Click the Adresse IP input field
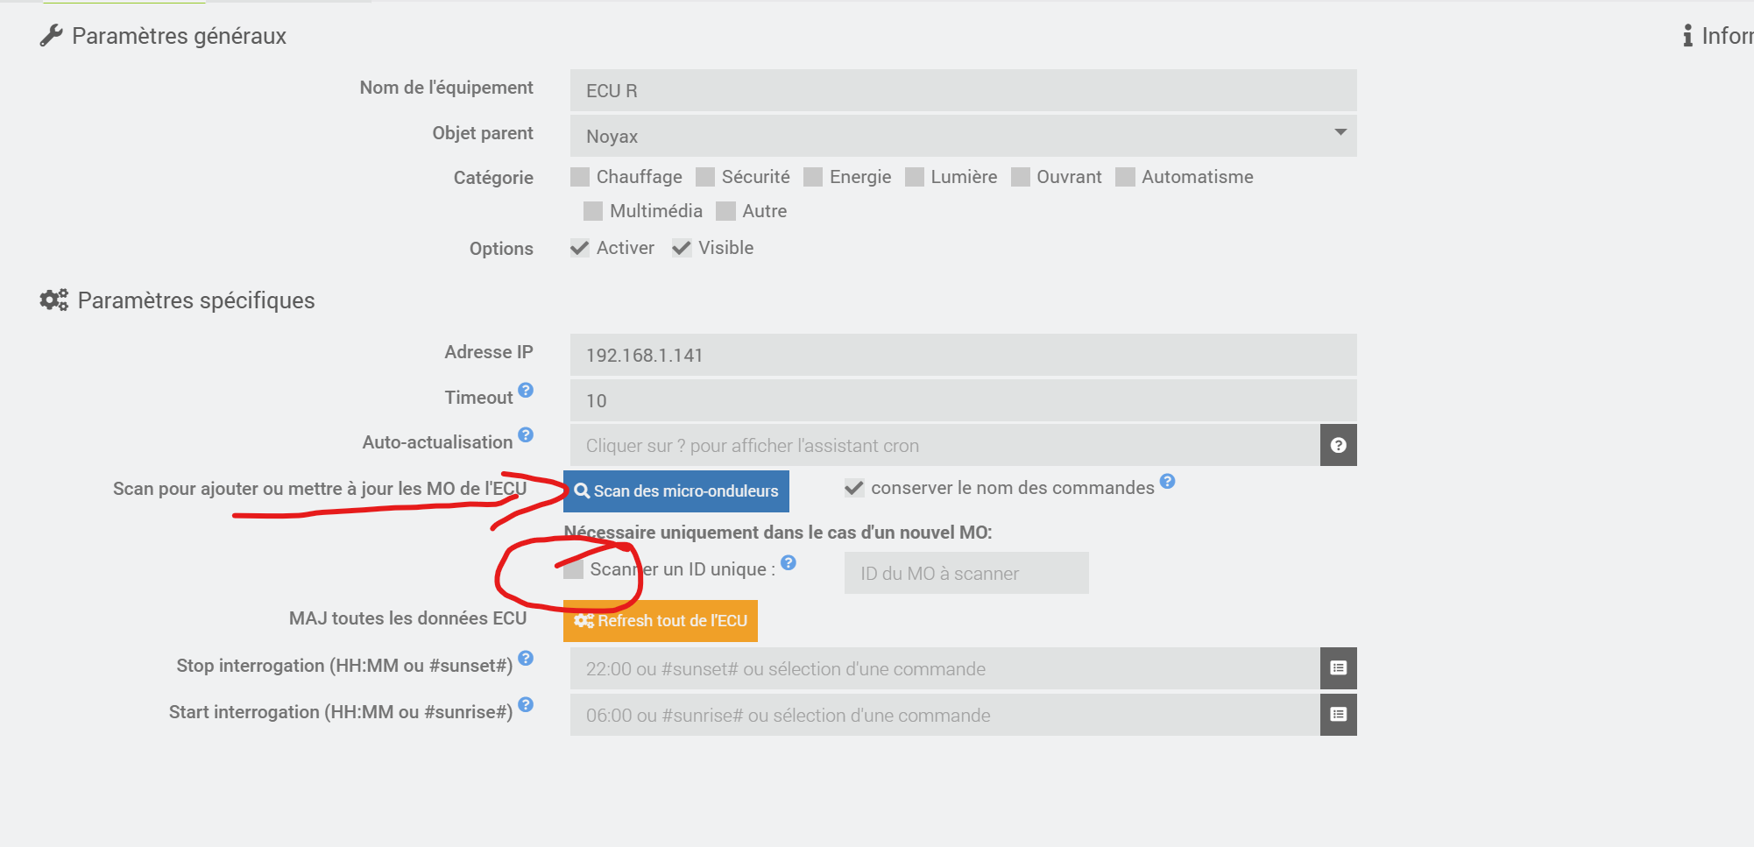 963,355
